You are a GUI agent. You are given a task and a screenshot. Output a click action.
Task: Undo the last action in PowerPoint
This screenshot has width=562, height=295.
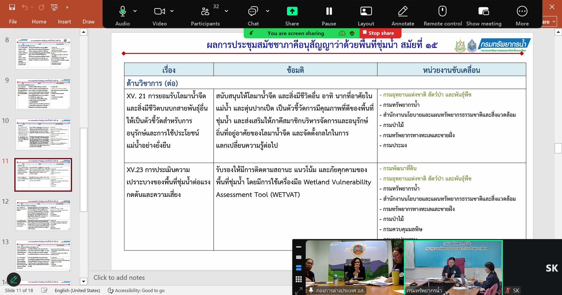pyautogui.click(x=25, y=7)
